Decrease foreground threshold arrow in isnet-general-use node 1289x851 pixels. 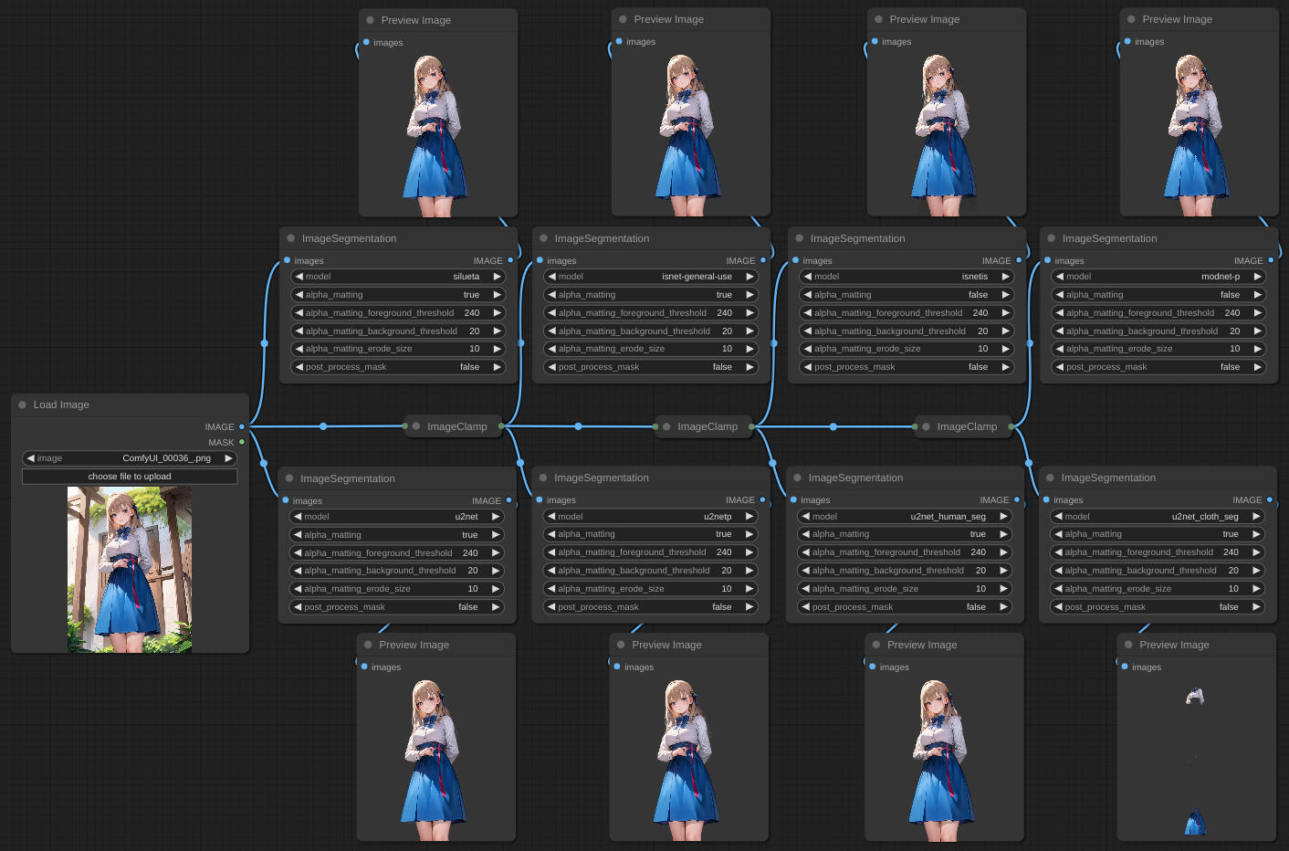point(551,313)
